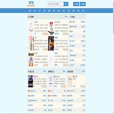Click the dark purple warrior book cover

click(31, 81)
